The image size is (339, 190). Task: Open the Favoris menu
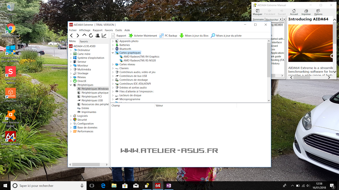click(109, 30)
